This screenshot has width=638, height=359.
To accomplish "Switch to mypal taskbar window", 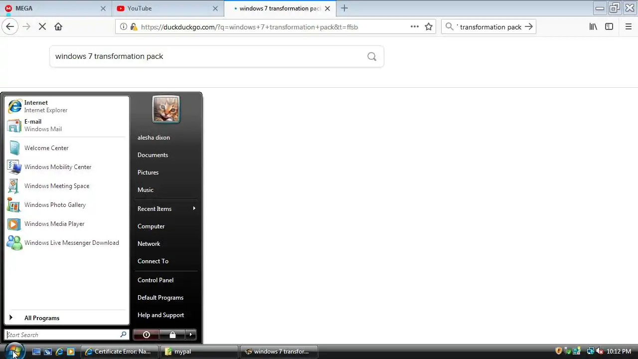I will [199, 352].
